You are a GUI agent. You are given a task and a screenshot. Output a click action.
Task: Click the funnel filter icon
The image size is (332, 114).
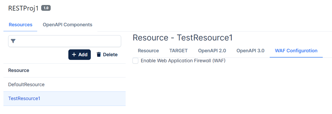tap(13, 41)
